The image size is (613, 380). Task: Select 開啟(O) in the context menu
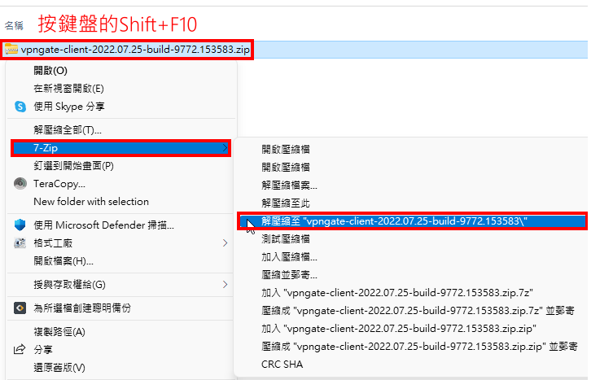(x=50, y=70)
